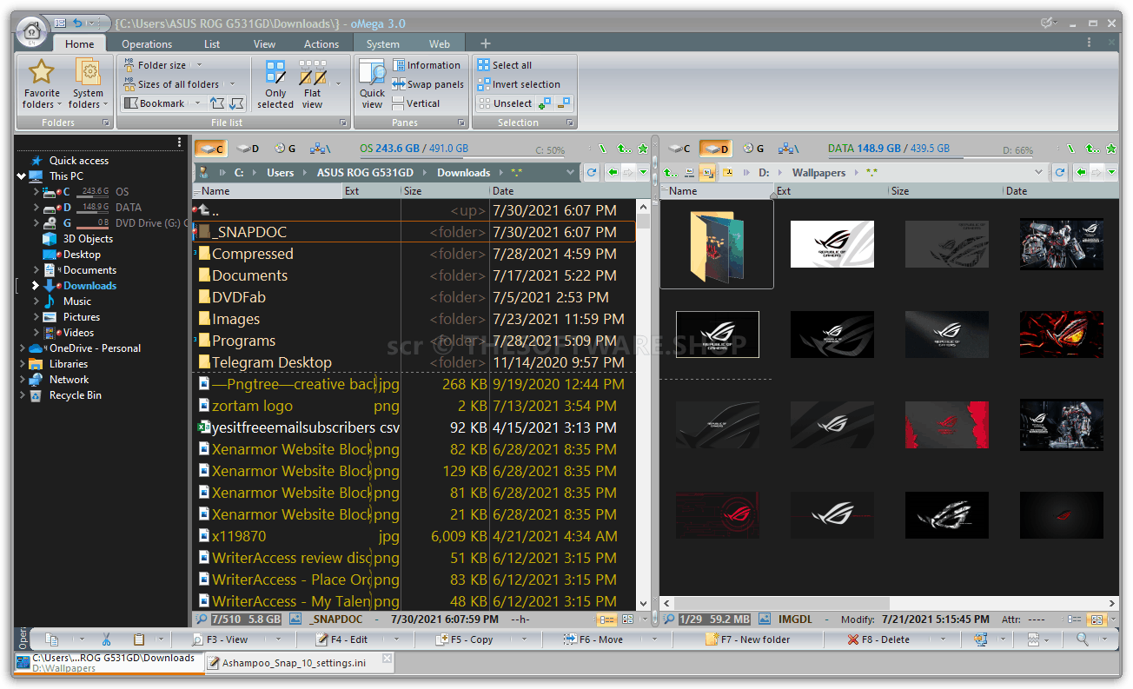Select the folder thumbnail in Wallpapers
This screenshot has height=689, width=1133.
click(x=717, y=243)
